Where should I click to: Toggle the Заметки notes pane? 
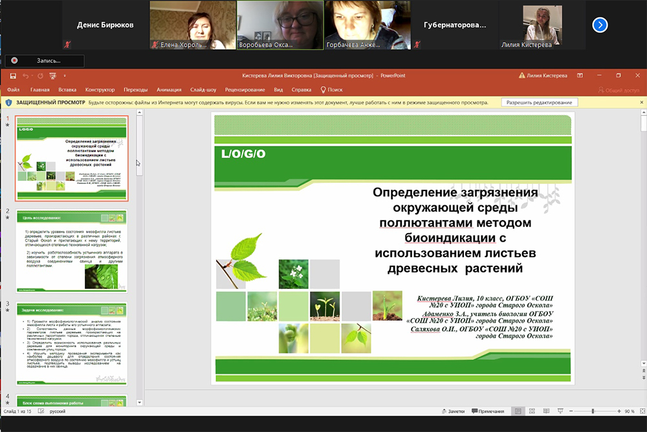pyautogui.click(x=452, y=411)
